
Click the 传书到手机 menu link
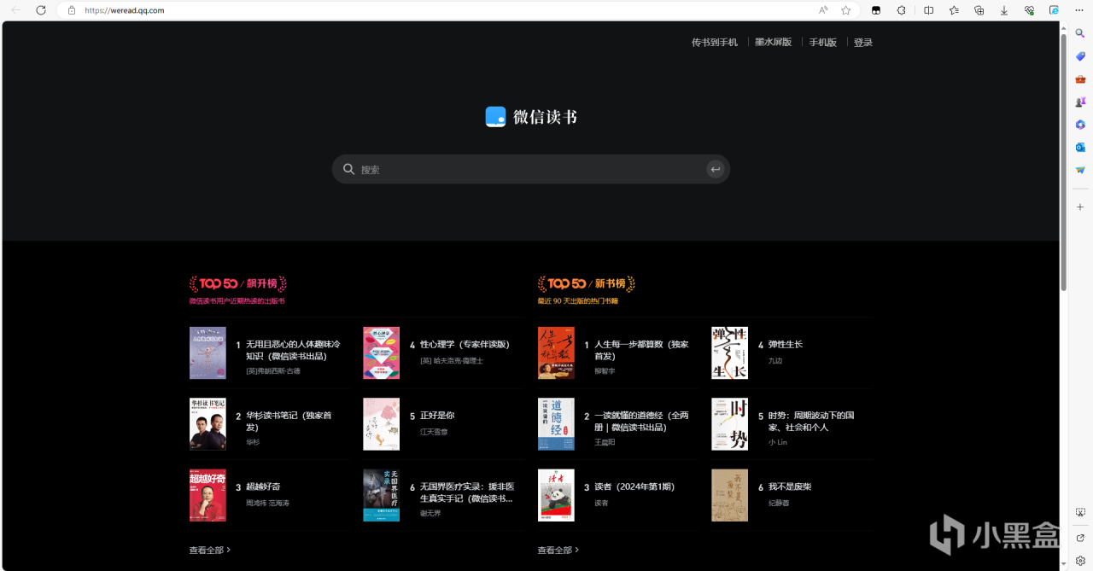(x=715, y=43)
